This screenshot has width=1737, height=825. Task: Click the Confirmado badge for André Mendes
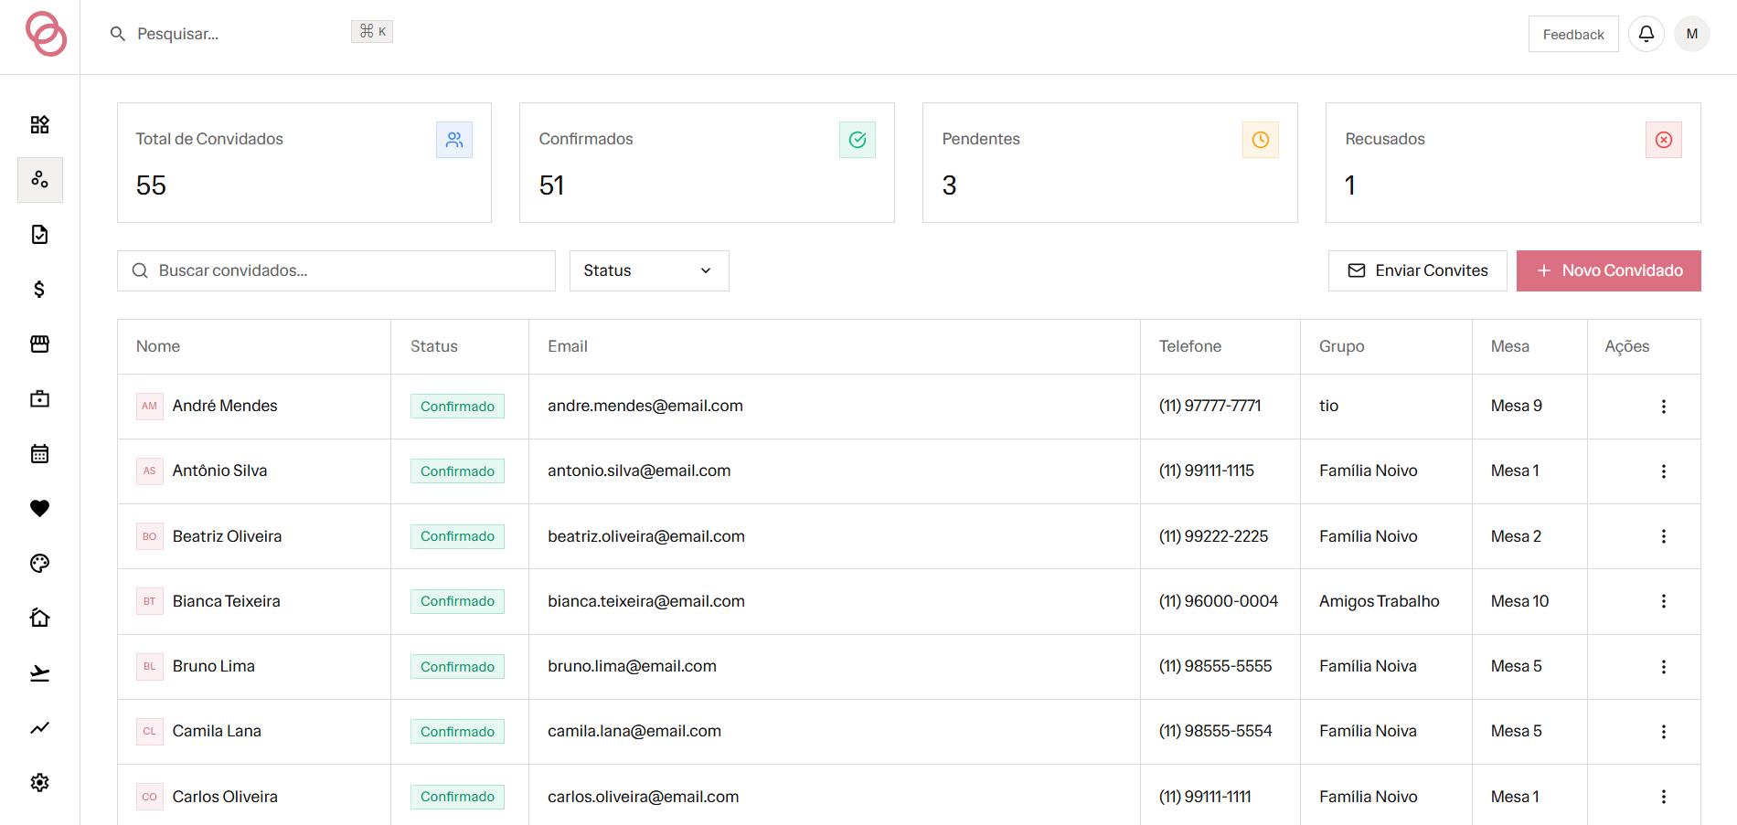(457, 407)
